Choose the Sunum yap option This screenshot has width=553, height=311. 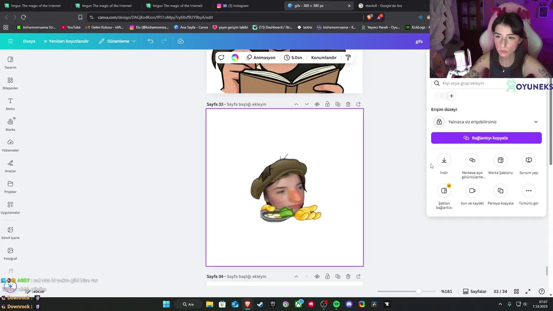529,165
